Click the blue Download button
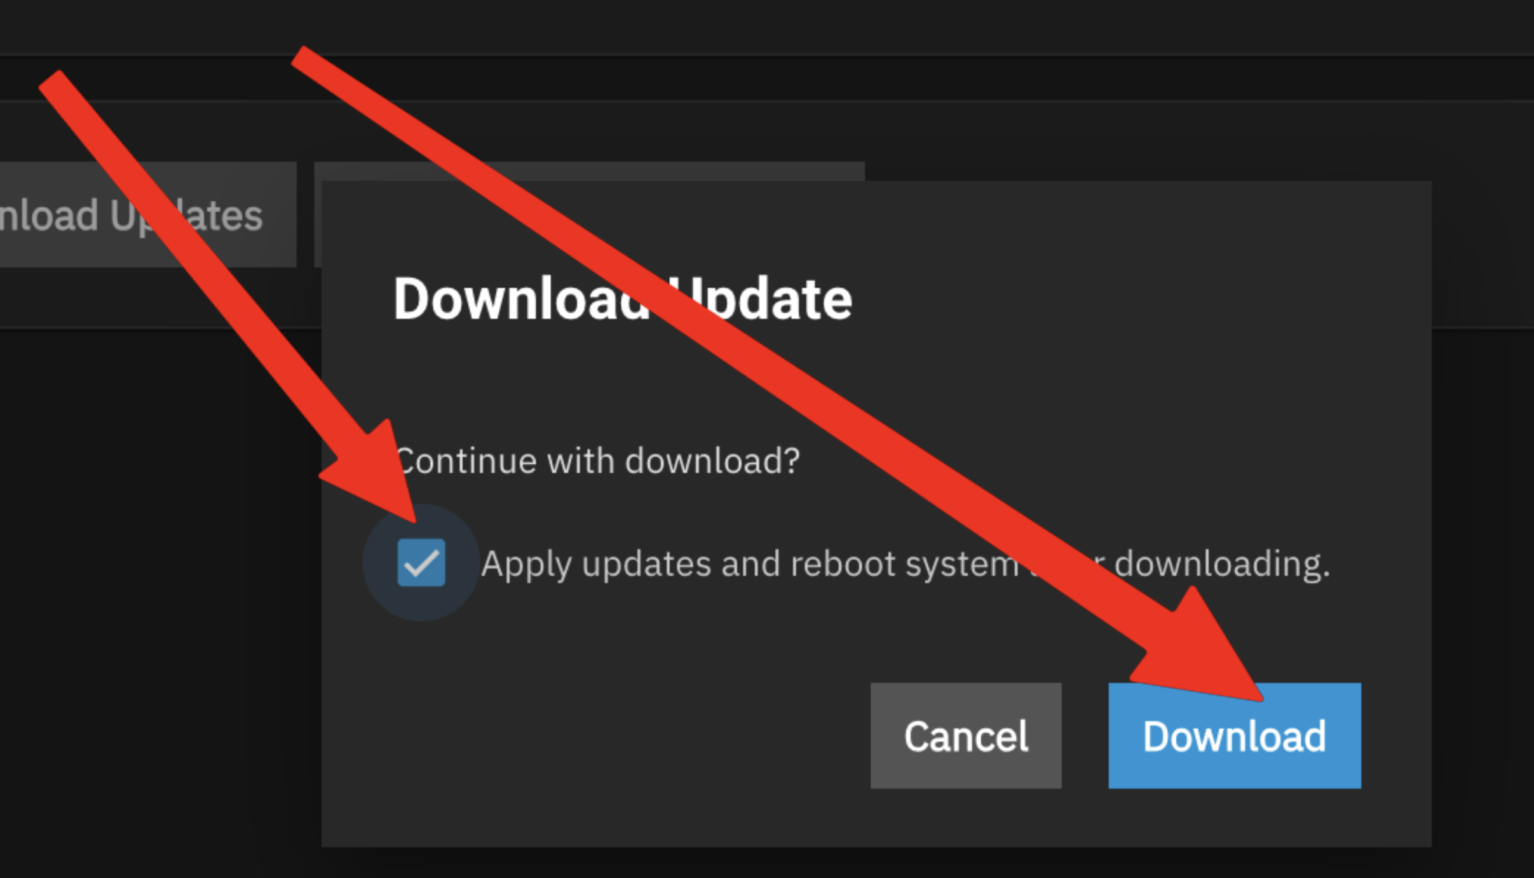This screenshot has width=1534, height=878. 1235,736
